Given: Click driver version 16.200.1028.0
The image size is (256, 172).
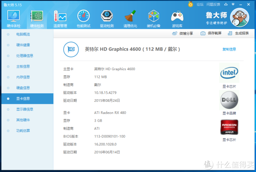Looking at the screenshot, I should 105,144.
